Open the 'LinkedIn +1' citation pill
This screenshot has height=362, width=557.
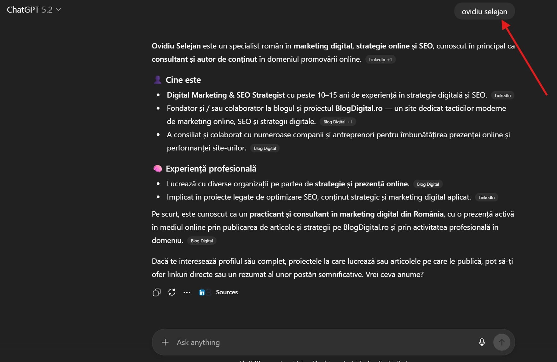coord(380,59)
